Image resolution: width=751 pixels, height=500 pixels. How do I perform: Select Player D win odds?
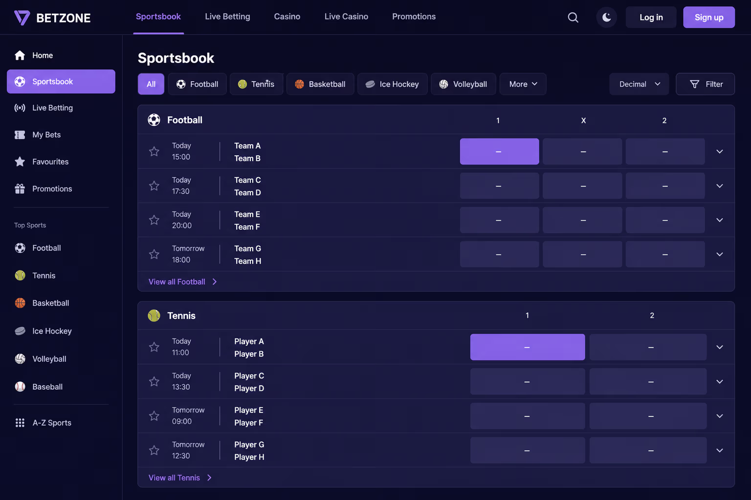click(648, 381)
